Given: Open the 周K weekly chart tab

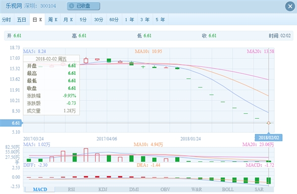Looking at the screenshot, I should coord(52,19).
